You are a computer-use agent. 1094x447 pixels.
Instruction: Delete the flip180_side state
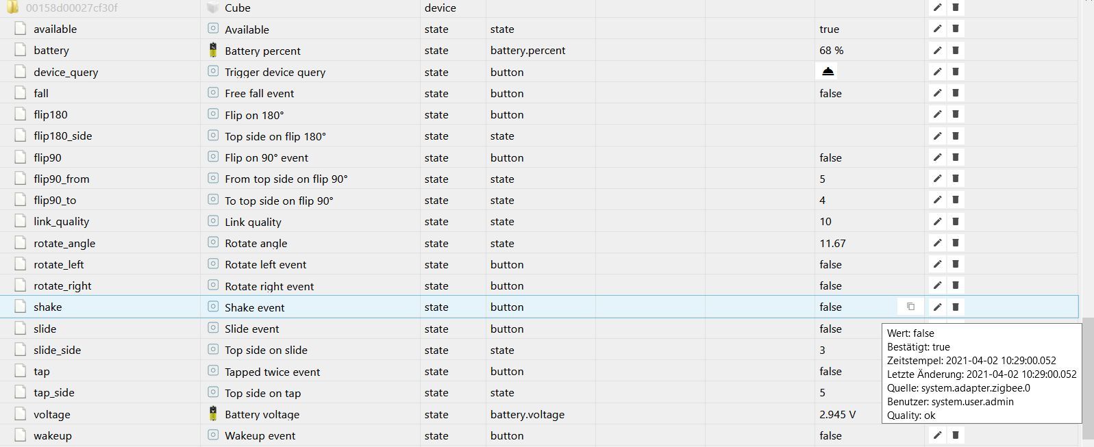956,136
